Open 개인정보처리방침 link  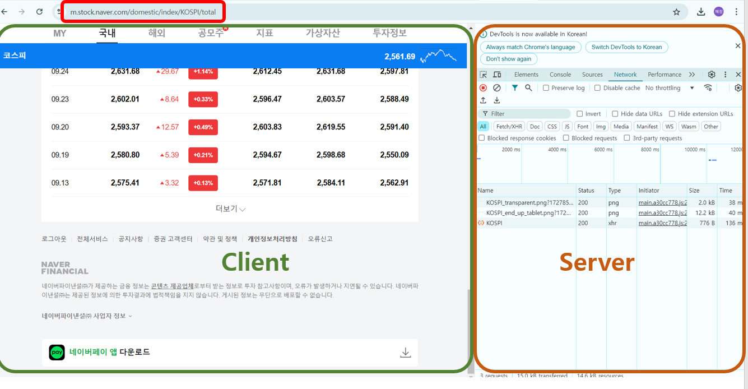pyautogui.click(x=272, y=239)
